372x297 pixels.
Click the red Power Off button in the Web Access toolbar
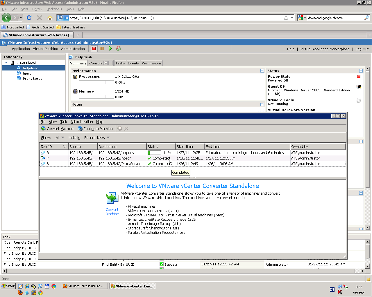point(94,49)
